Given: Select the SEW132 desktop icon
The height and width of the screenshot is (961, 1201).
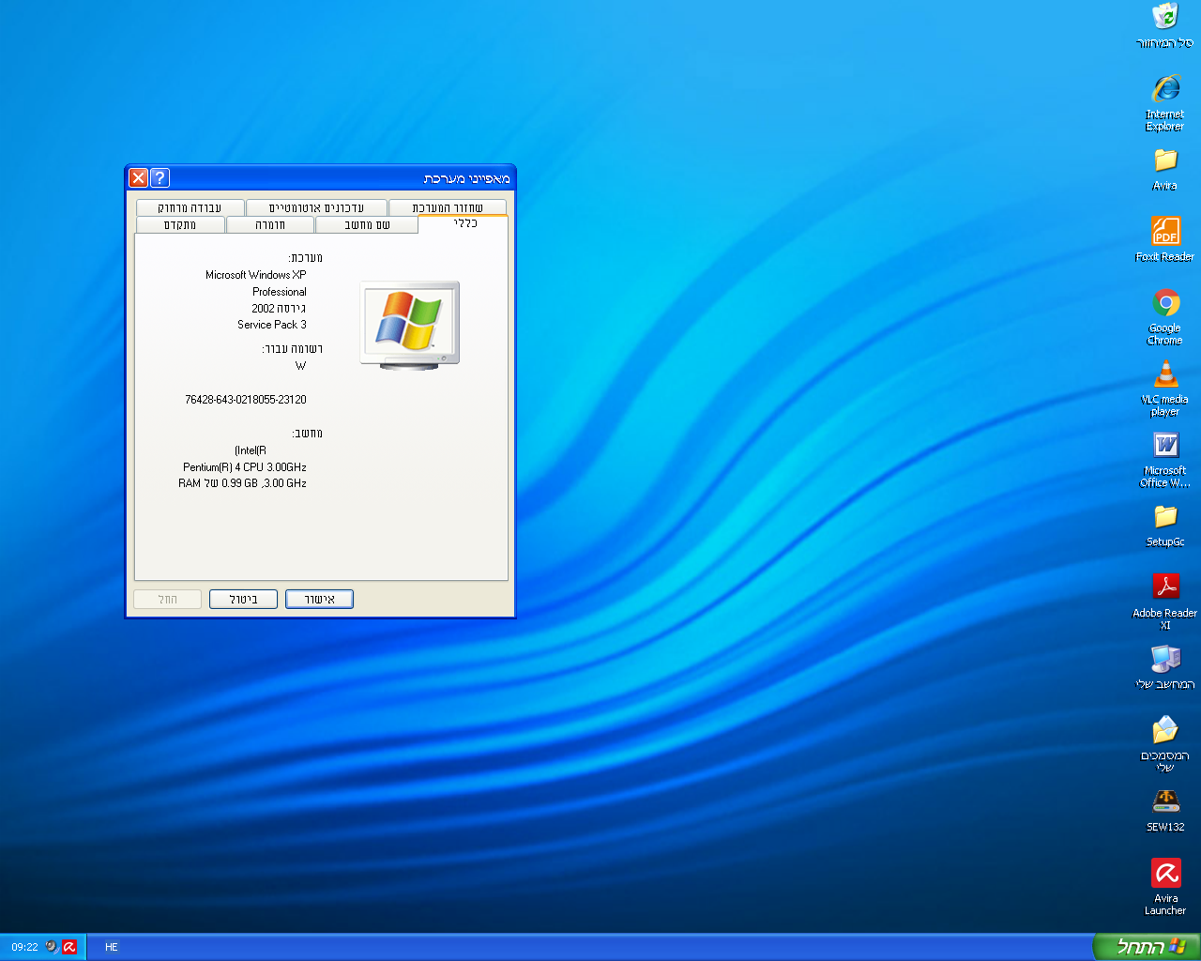Looking at the screenshot, I should pos(1164,811).
